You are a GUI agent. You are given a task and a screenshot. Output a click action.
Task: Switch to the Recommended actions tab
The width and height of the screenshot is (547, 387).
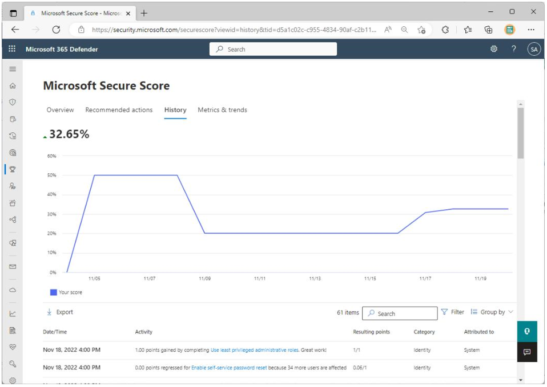(x=119, y=110)
